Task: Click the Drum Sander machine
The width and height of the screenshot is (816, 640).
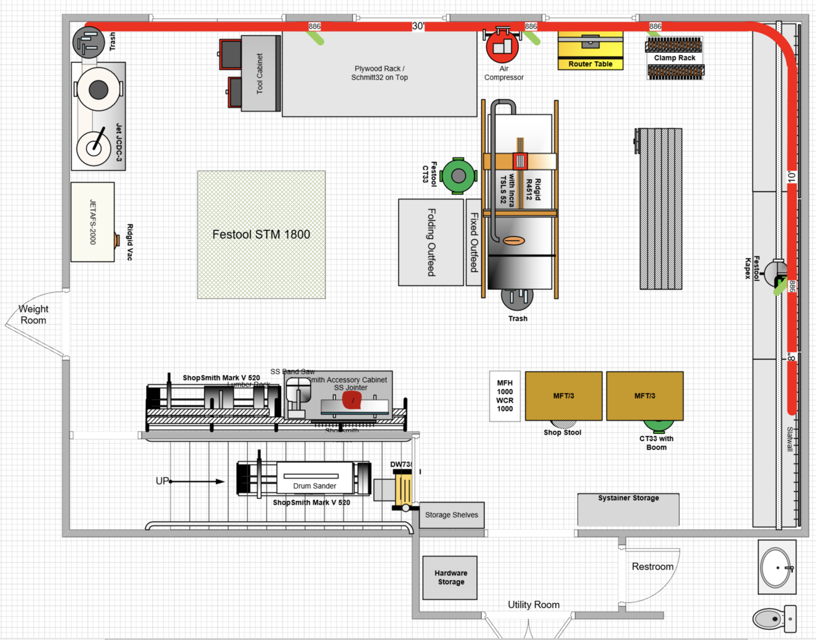Action: click(x=315, y=478)
